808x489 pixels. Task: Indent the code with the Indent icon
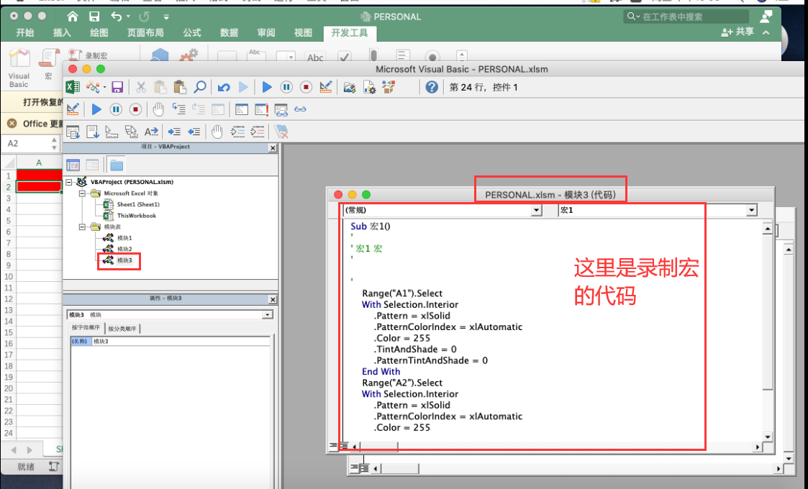point(174,132)
